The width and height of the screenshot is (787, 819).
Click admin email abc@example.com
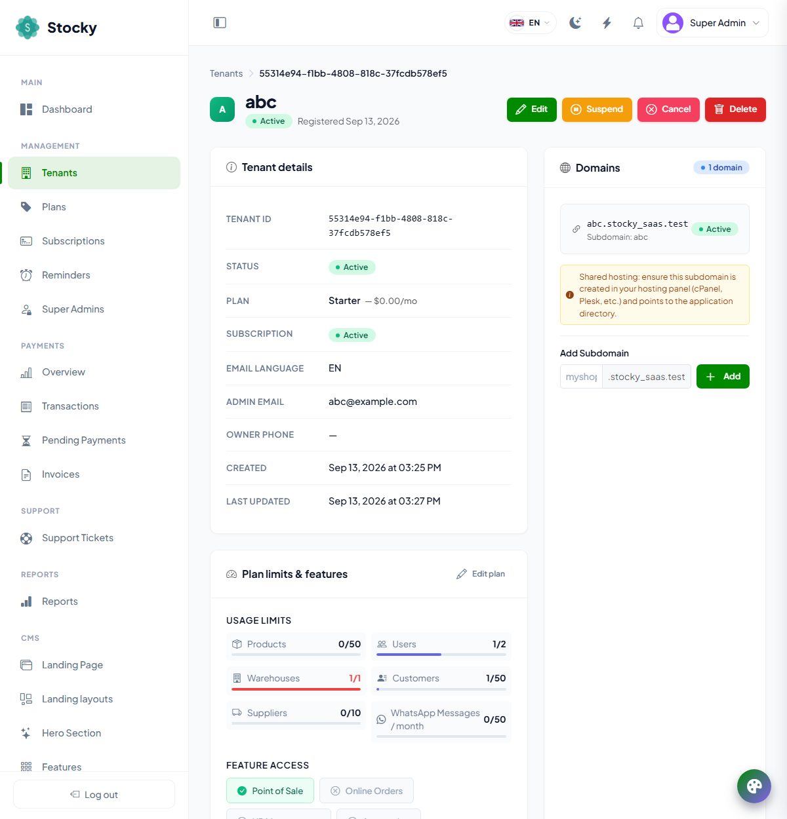(373, 402)
